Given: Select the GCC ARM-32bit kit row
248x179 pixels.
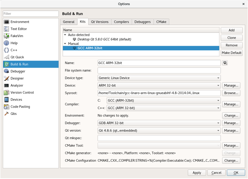Looking at the screenshot, I should pyautogui.click(x=141, y=48).
